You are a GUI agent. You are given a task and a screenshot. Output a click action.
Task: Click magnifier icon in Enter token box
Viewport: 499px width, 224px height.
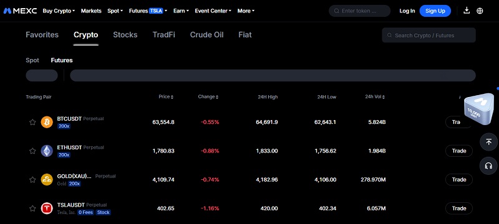coord(336,11)
